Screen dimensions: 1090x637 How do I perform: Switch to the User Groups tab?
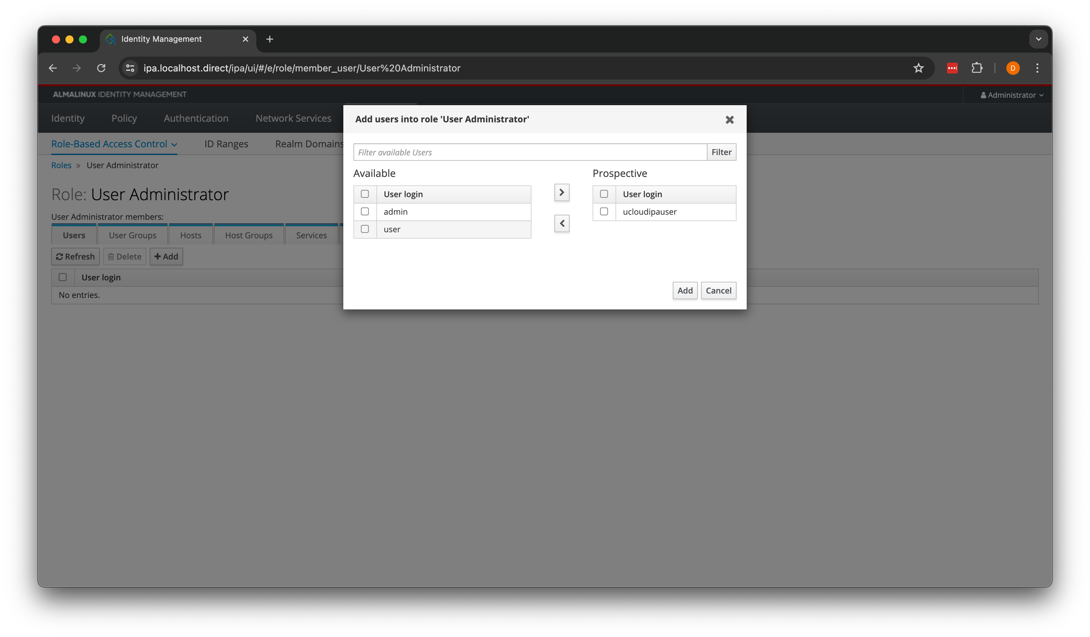[132, 235]
